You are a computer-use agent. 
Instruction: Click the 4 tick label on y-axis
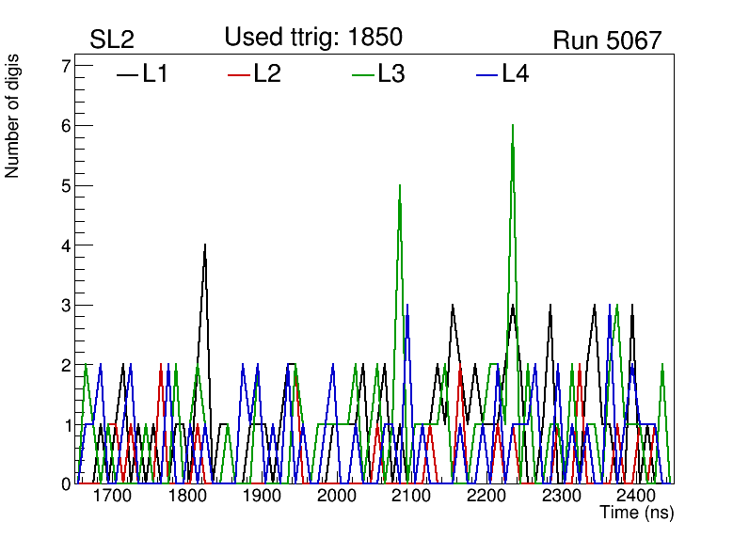[65, 245]
